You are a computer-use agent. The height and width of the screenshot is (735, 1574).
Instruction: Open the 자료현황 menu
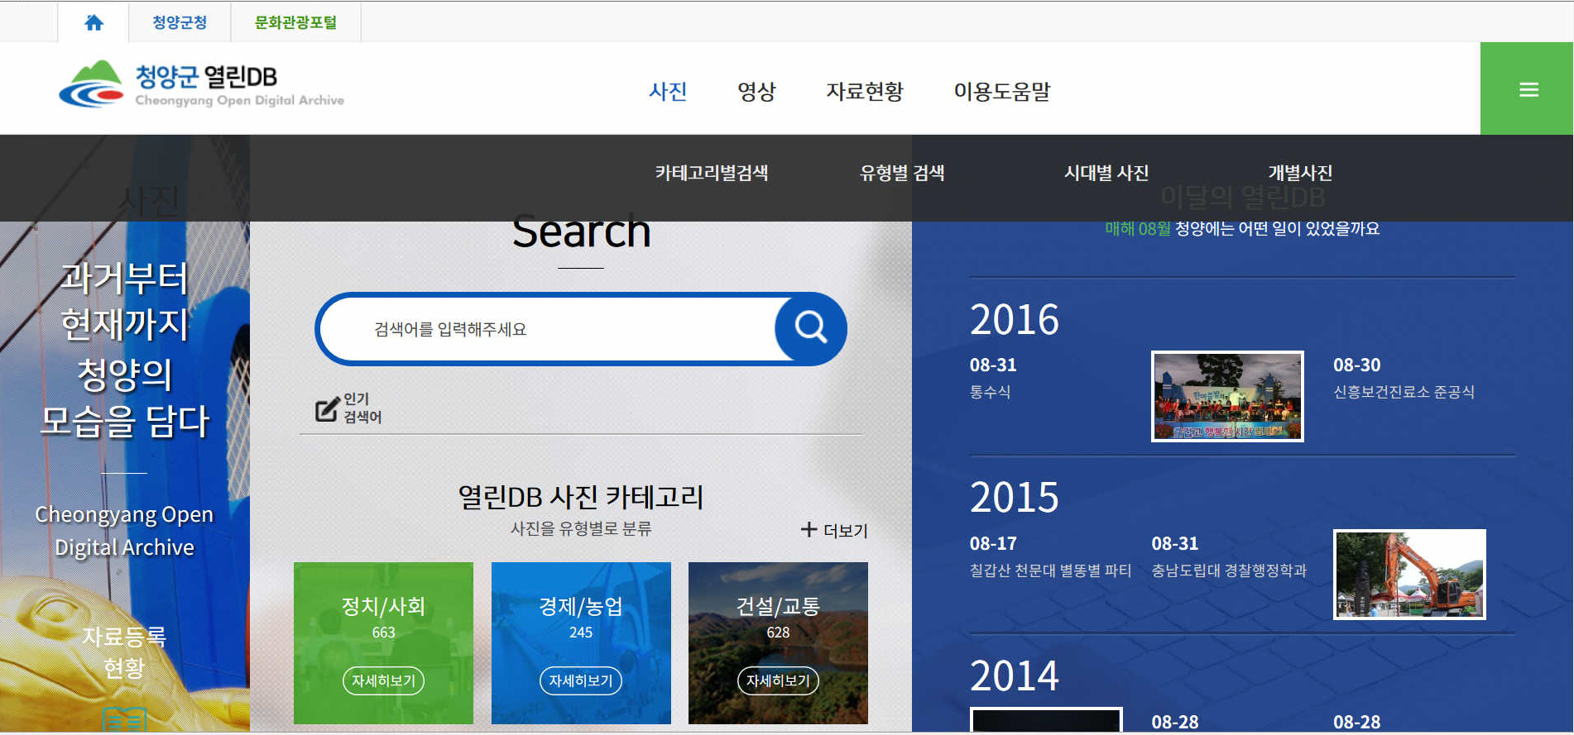coord(864,91)
